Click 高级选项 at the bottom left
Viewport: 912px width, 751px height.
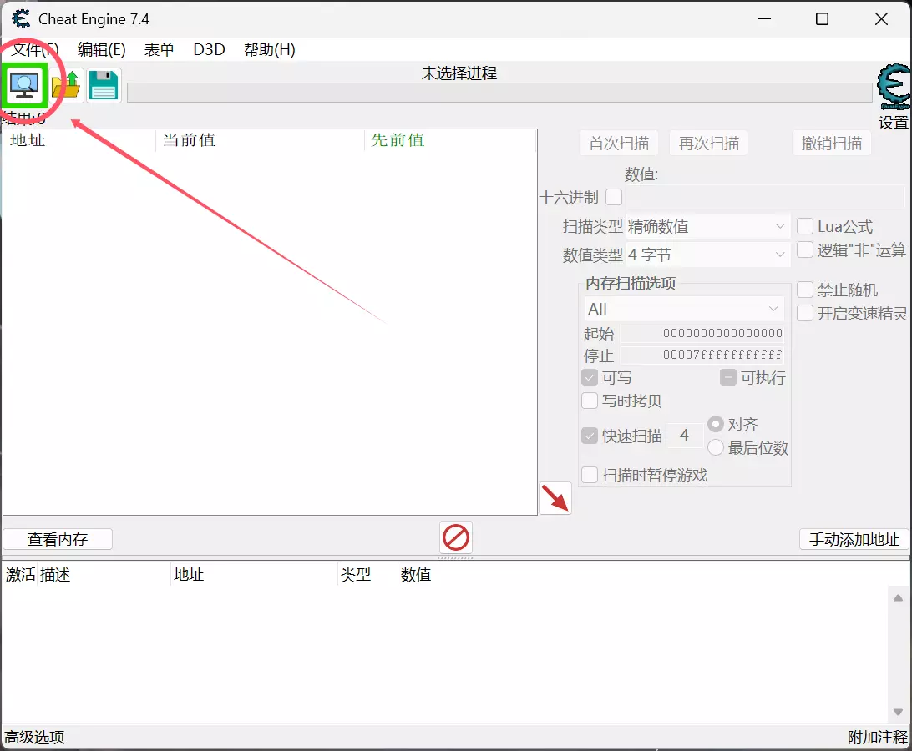(34, 737)
